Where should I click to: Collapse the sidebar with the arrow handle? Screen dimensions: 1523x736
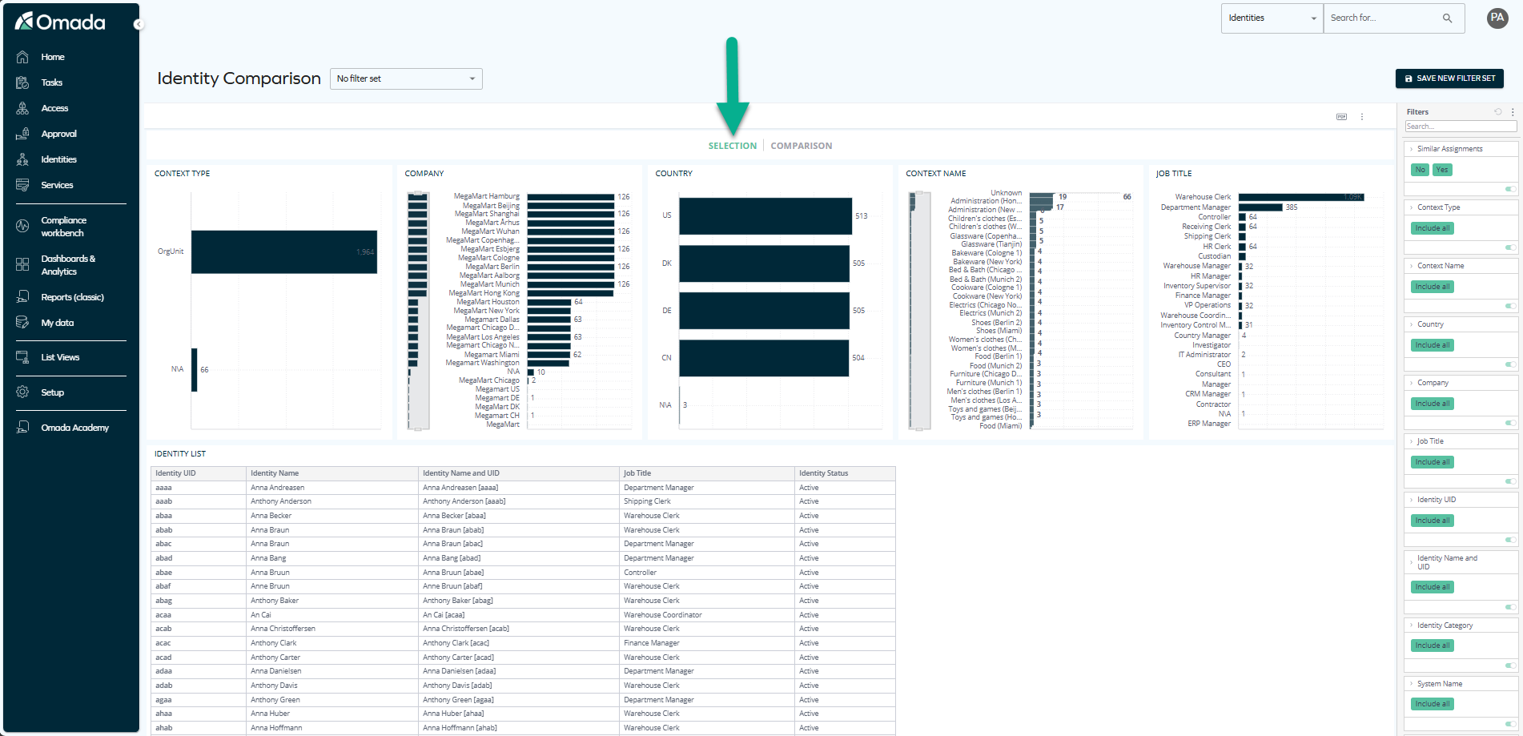click(x=138, y=24)
